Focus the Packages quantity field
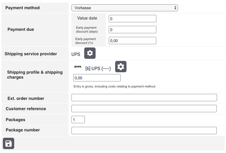The image size is (226, 153). [78, 120]
